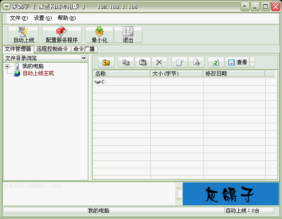
Task: Open the 查看 view dropdown arrow
Action: 252,62
